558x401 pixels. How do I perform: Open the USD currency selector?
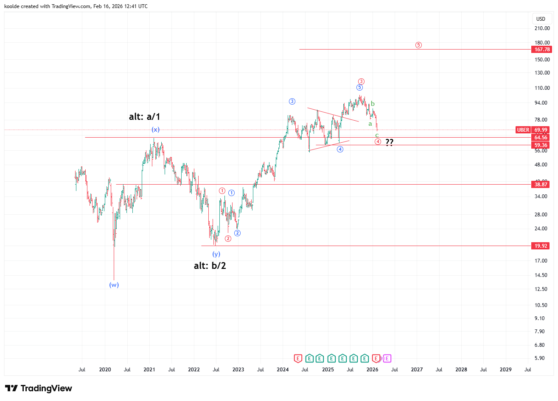pos(541,19)
